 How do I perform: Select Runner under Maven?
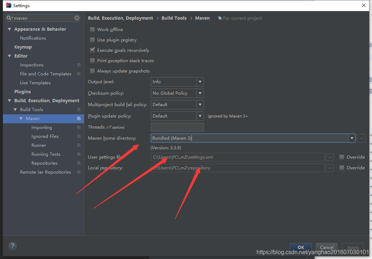[x=39, y=145]
